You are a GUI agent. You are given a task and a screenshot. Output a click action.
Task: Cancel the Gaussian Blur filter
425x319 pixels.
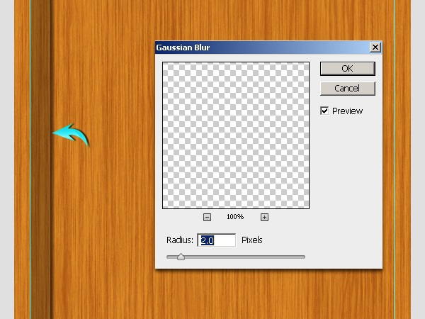pos(348,89)
